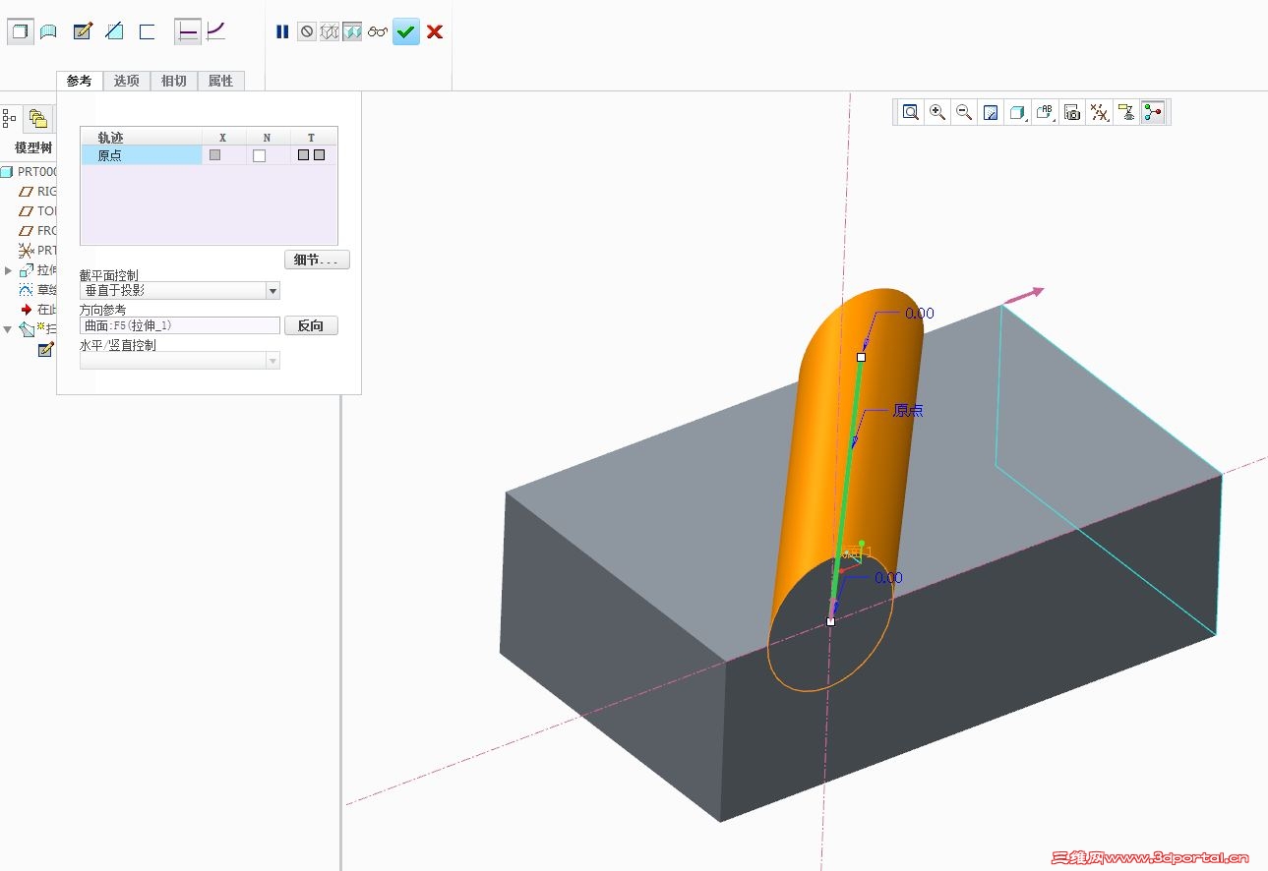The height and width of the screenshot is (871, 1268).
Task: Click the 原点 label in the viewport
Action: point(908,411)
